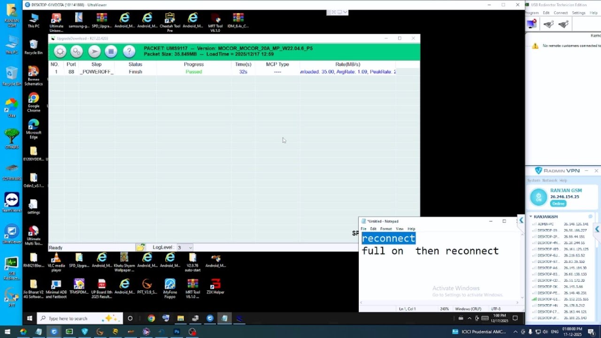The image size is (601, 338).
Task: Click the highlighted word reconnect in Notepad
Action: [x=388, y=238]
